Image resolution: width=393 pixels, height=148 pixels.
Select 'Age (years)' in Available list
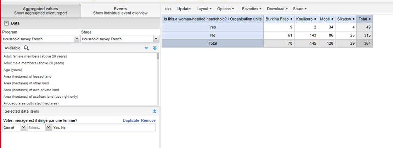click(x=13, y=70)
